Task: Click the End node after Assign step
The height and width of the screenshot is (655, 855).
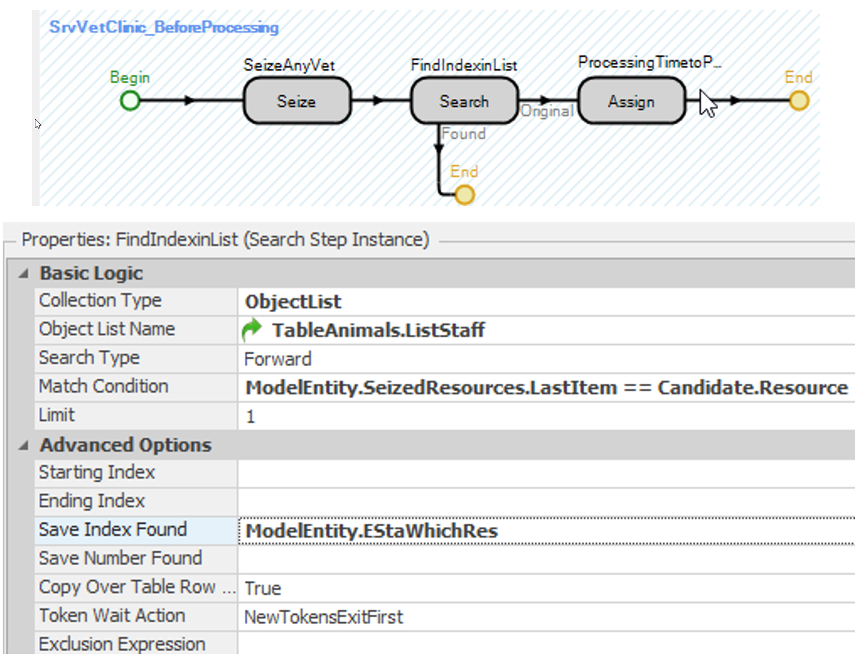Action: click(x=799, y=100)
